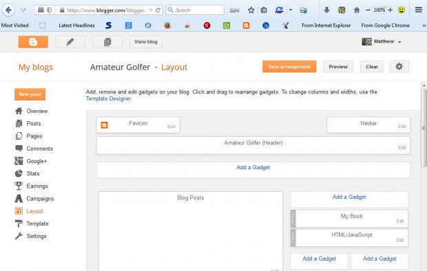Open the green lh bookmark icon
This screenshot has width=427, height=271.
point(227,25)
